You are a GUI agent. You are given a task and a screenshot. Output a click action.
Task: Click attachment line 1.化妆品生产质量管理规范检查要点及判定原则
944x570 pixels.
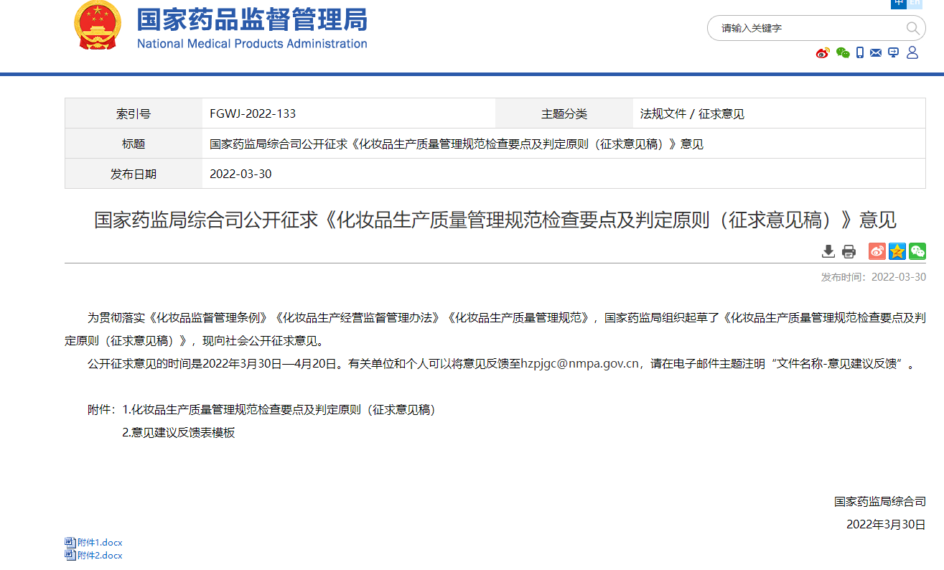[x=279, y=410]
